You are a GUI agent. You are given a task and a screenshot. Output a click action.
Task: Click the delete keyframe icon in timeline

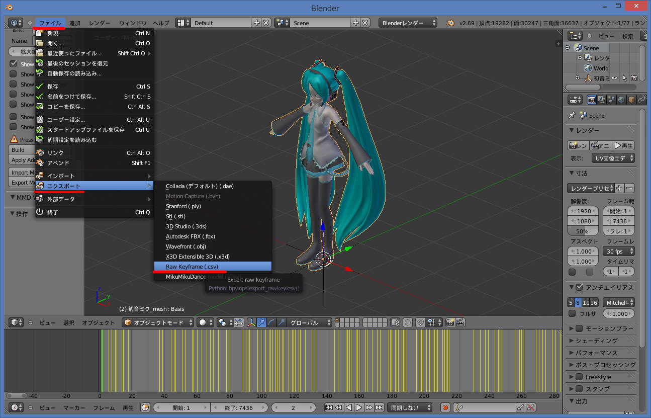531,407
